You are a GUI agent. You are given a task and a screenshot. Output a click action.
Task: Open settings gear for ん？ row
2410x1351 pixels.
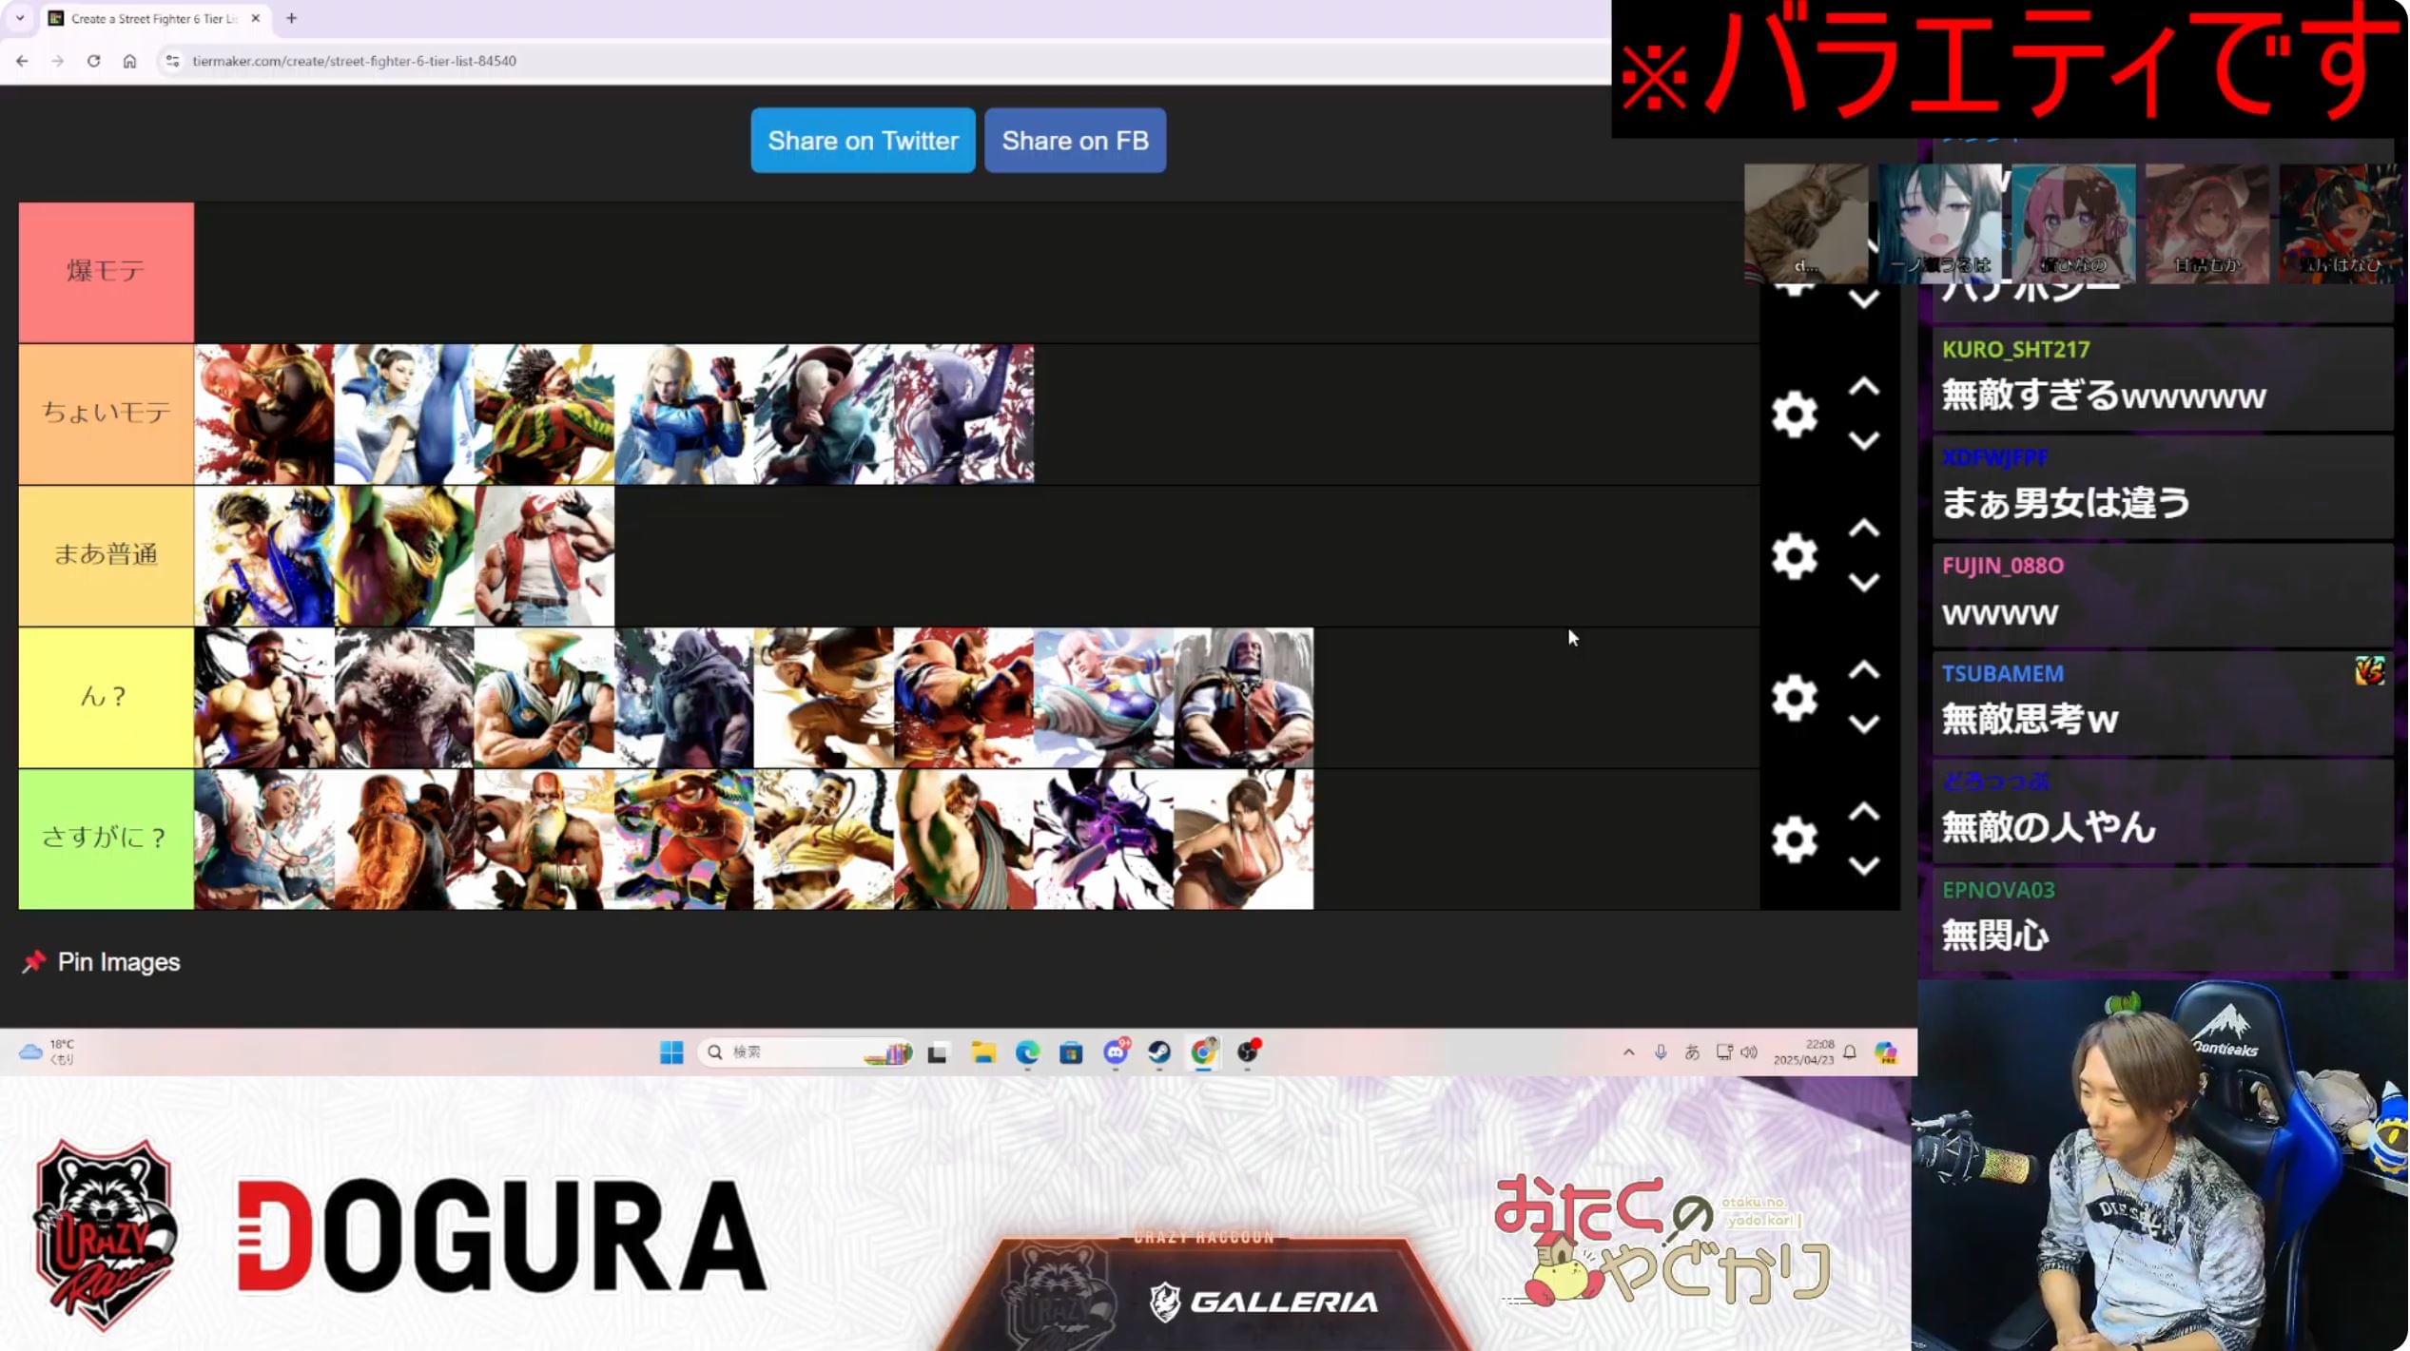pos(1794,698)
